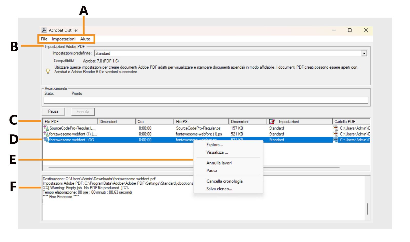Click C:\Users\Admin path in fontawesome-webfont (1) row
The height and width of the screenshot is (242, 410).
(x=355, y=134)
